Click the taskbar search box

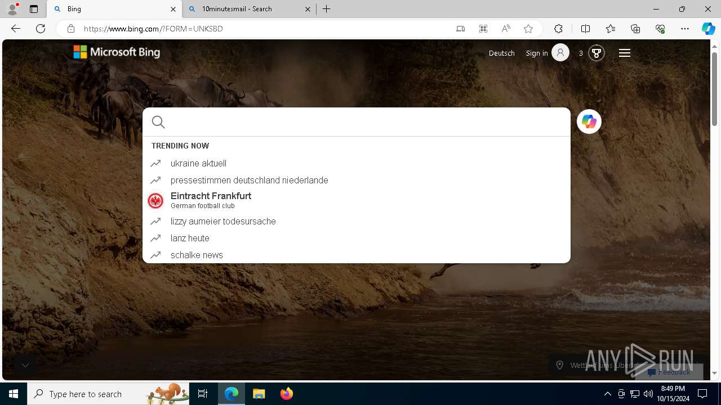point(108,394)
